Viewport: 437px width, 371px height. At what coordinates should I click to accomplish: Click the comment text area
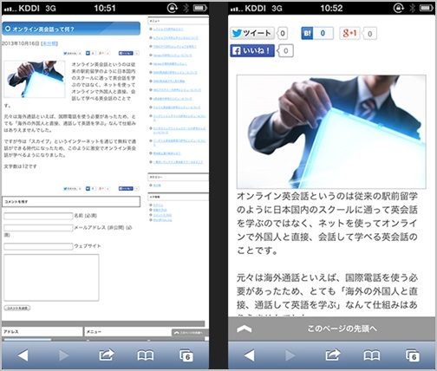(x=51, y=277)
